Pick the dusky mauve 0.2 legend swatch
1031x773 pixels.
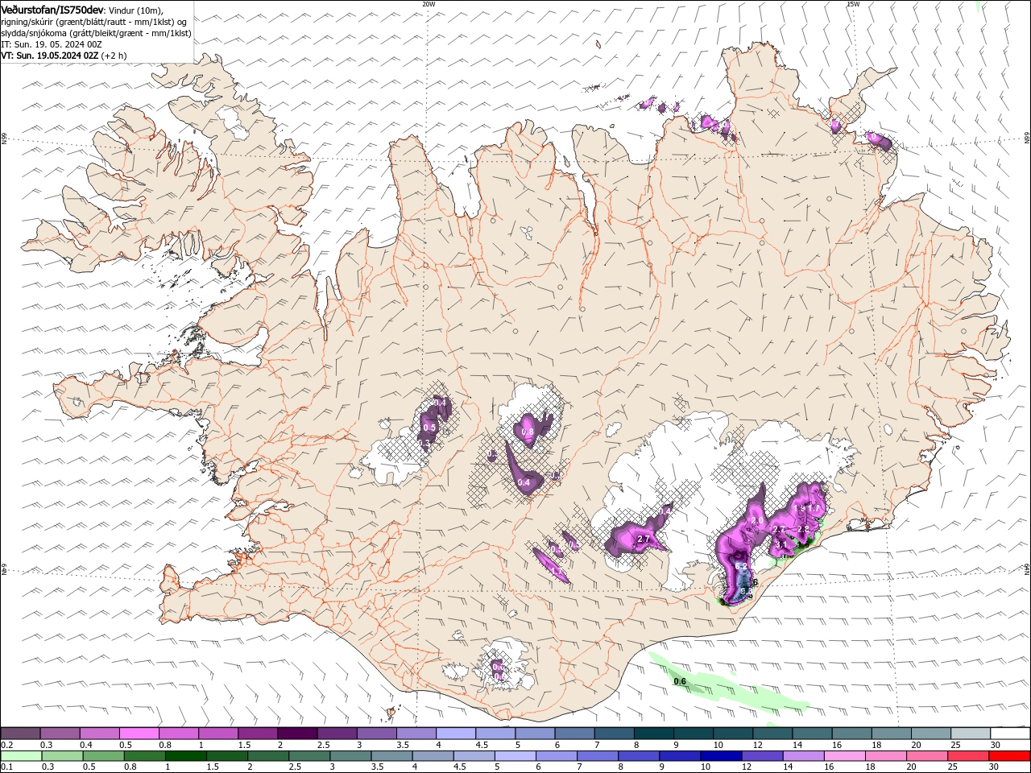click(x=20, y=734)
